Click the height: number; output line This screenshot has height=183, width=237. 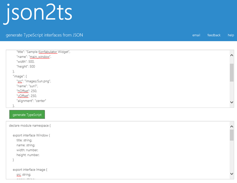pyautogui.click(x=28, y=155)
